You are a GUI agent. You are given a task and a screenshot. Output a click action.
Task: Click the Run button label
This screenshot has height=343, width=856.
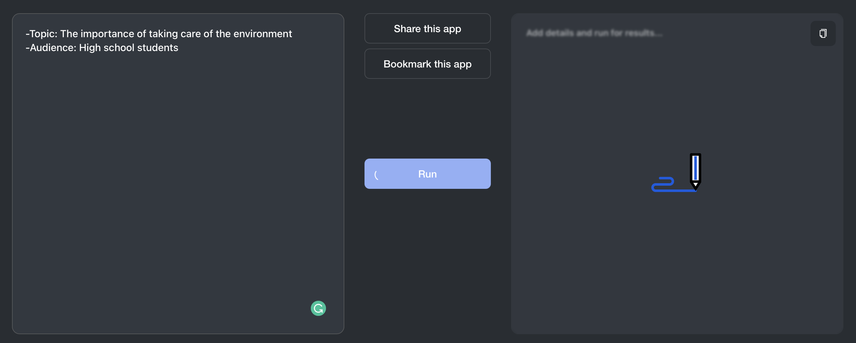(x=427, y=174)
